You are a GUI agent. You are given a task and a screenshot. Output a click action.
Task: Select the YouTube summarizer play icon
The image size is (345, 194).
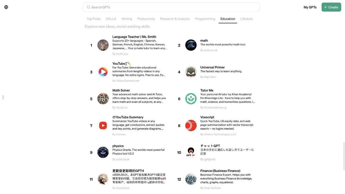(103, 72)
